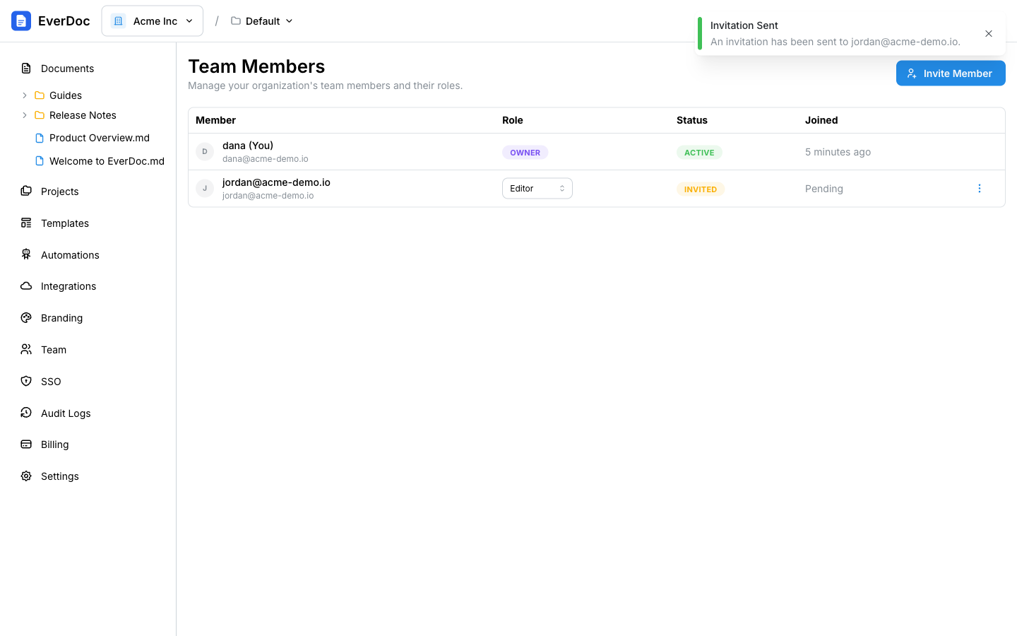Image resolution: width=1017 pixels, height=636 pixels.
Task: Click the SSO shield icon
Action: (x=26, y=382)
